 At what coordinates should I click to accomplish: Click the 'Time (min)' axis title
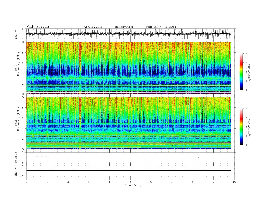pos(133,185)
